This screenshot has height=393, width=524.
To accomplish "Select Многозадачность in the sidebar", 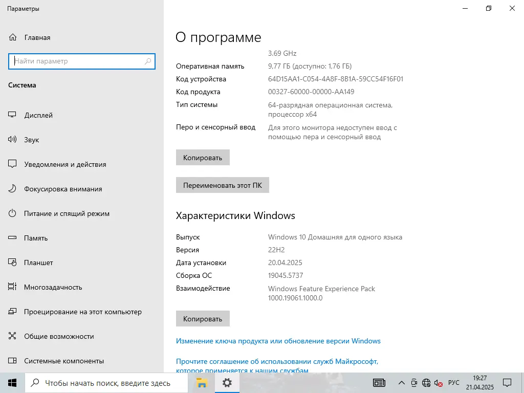I will [x=82, y=287].
